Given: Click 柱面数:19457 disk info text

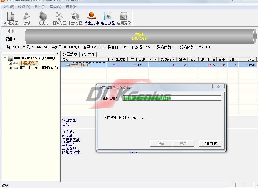Looking at the screenshot, I should 118,47.
